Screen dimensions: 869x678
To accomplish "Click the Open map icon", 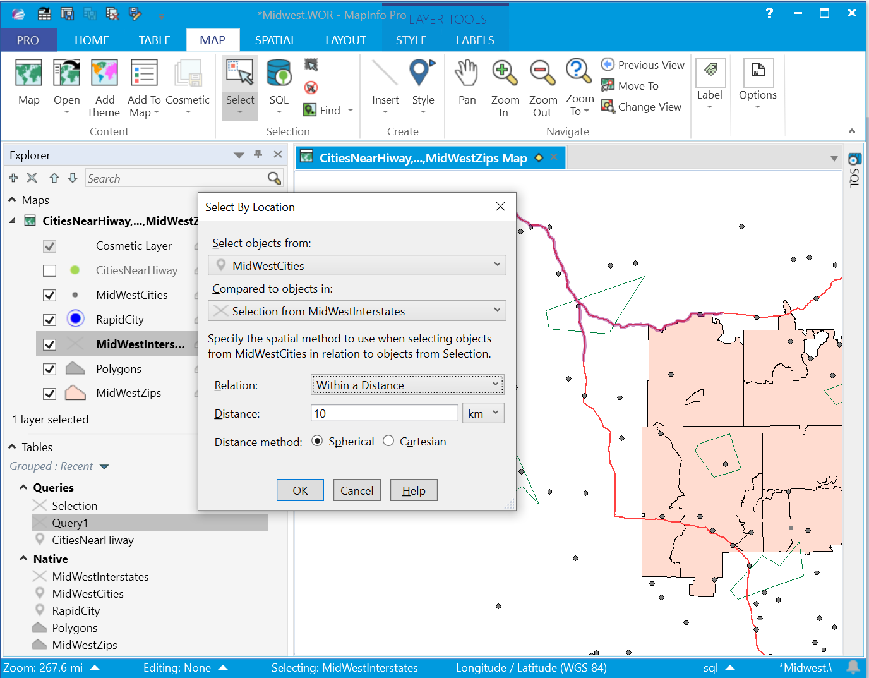I will point(66,73).
